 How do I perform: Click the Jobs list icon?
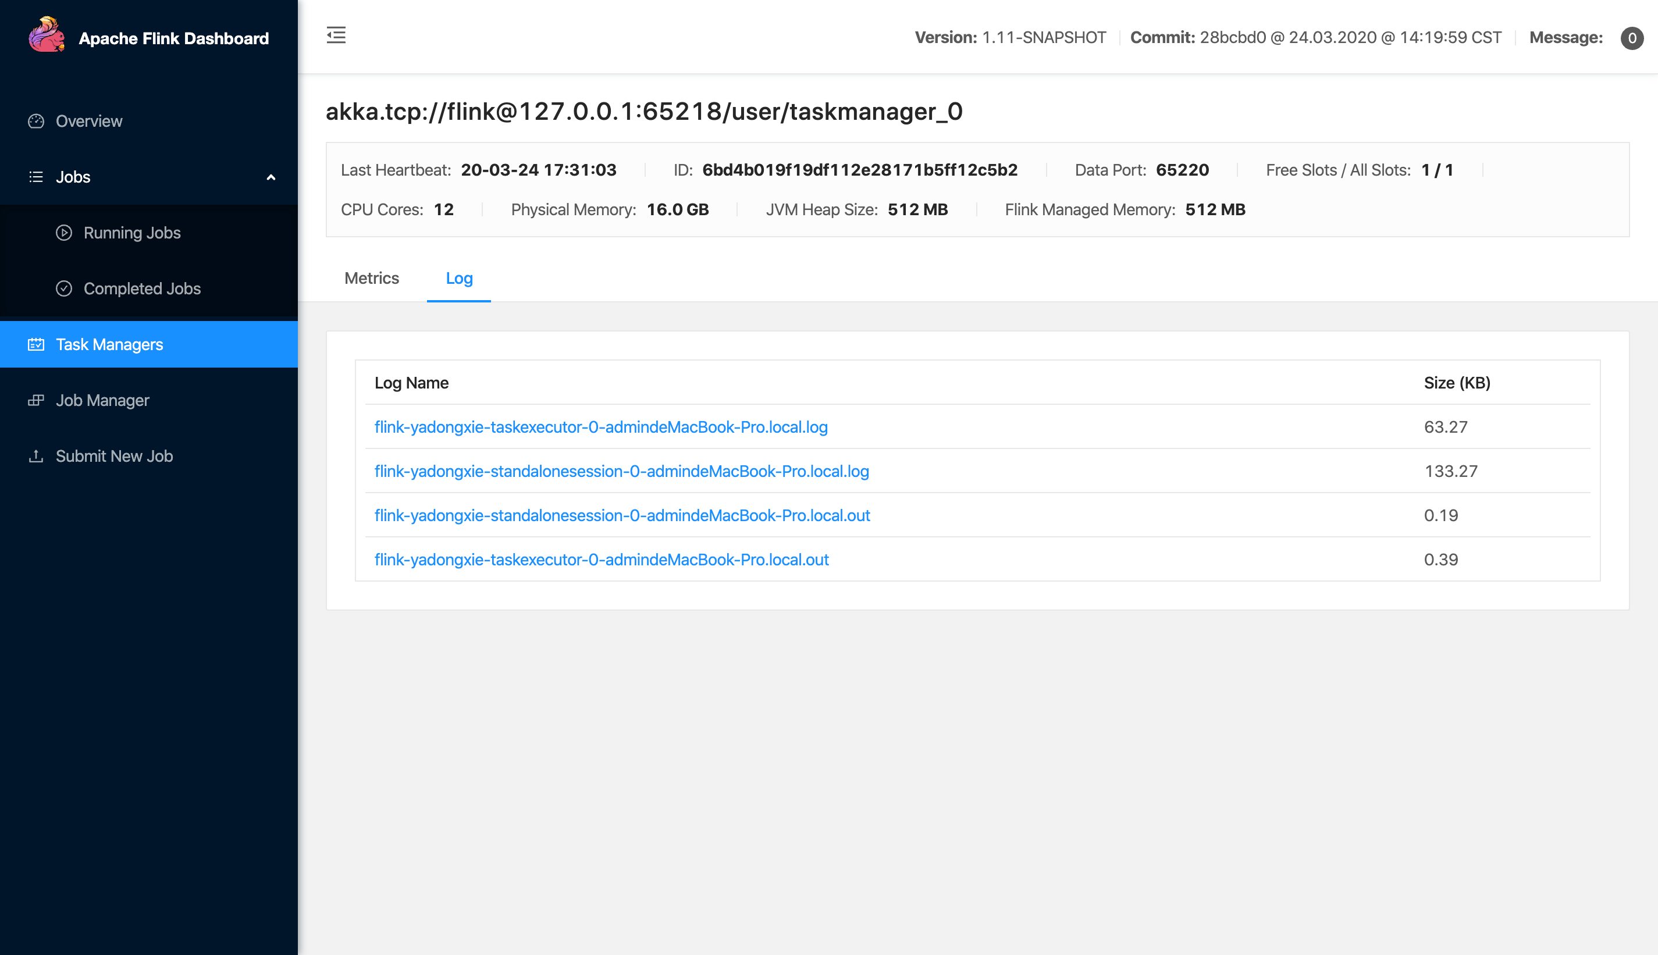pyautogui.click(x=36, y=177)
